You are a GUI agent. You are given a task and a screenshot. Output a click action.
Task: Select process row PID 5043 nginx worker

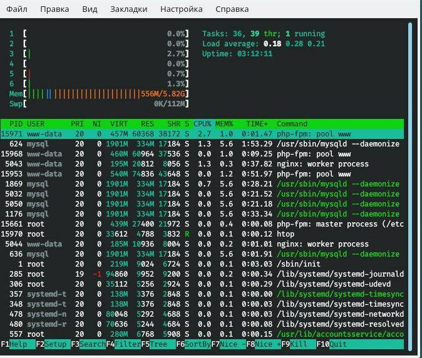click(202, 164)
